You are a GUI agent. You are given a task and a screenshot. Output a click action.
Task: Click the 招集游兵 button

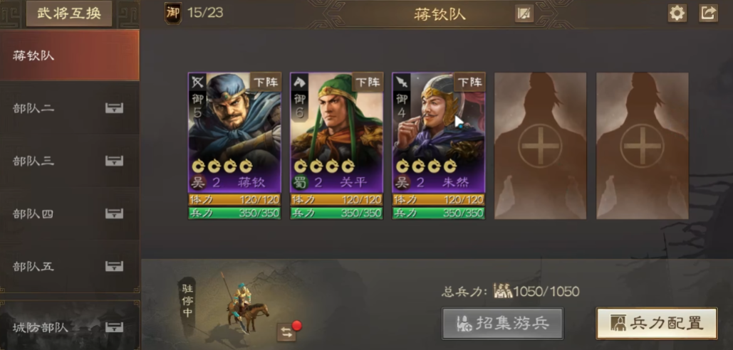pyautogui.click(x=502, y=323)
